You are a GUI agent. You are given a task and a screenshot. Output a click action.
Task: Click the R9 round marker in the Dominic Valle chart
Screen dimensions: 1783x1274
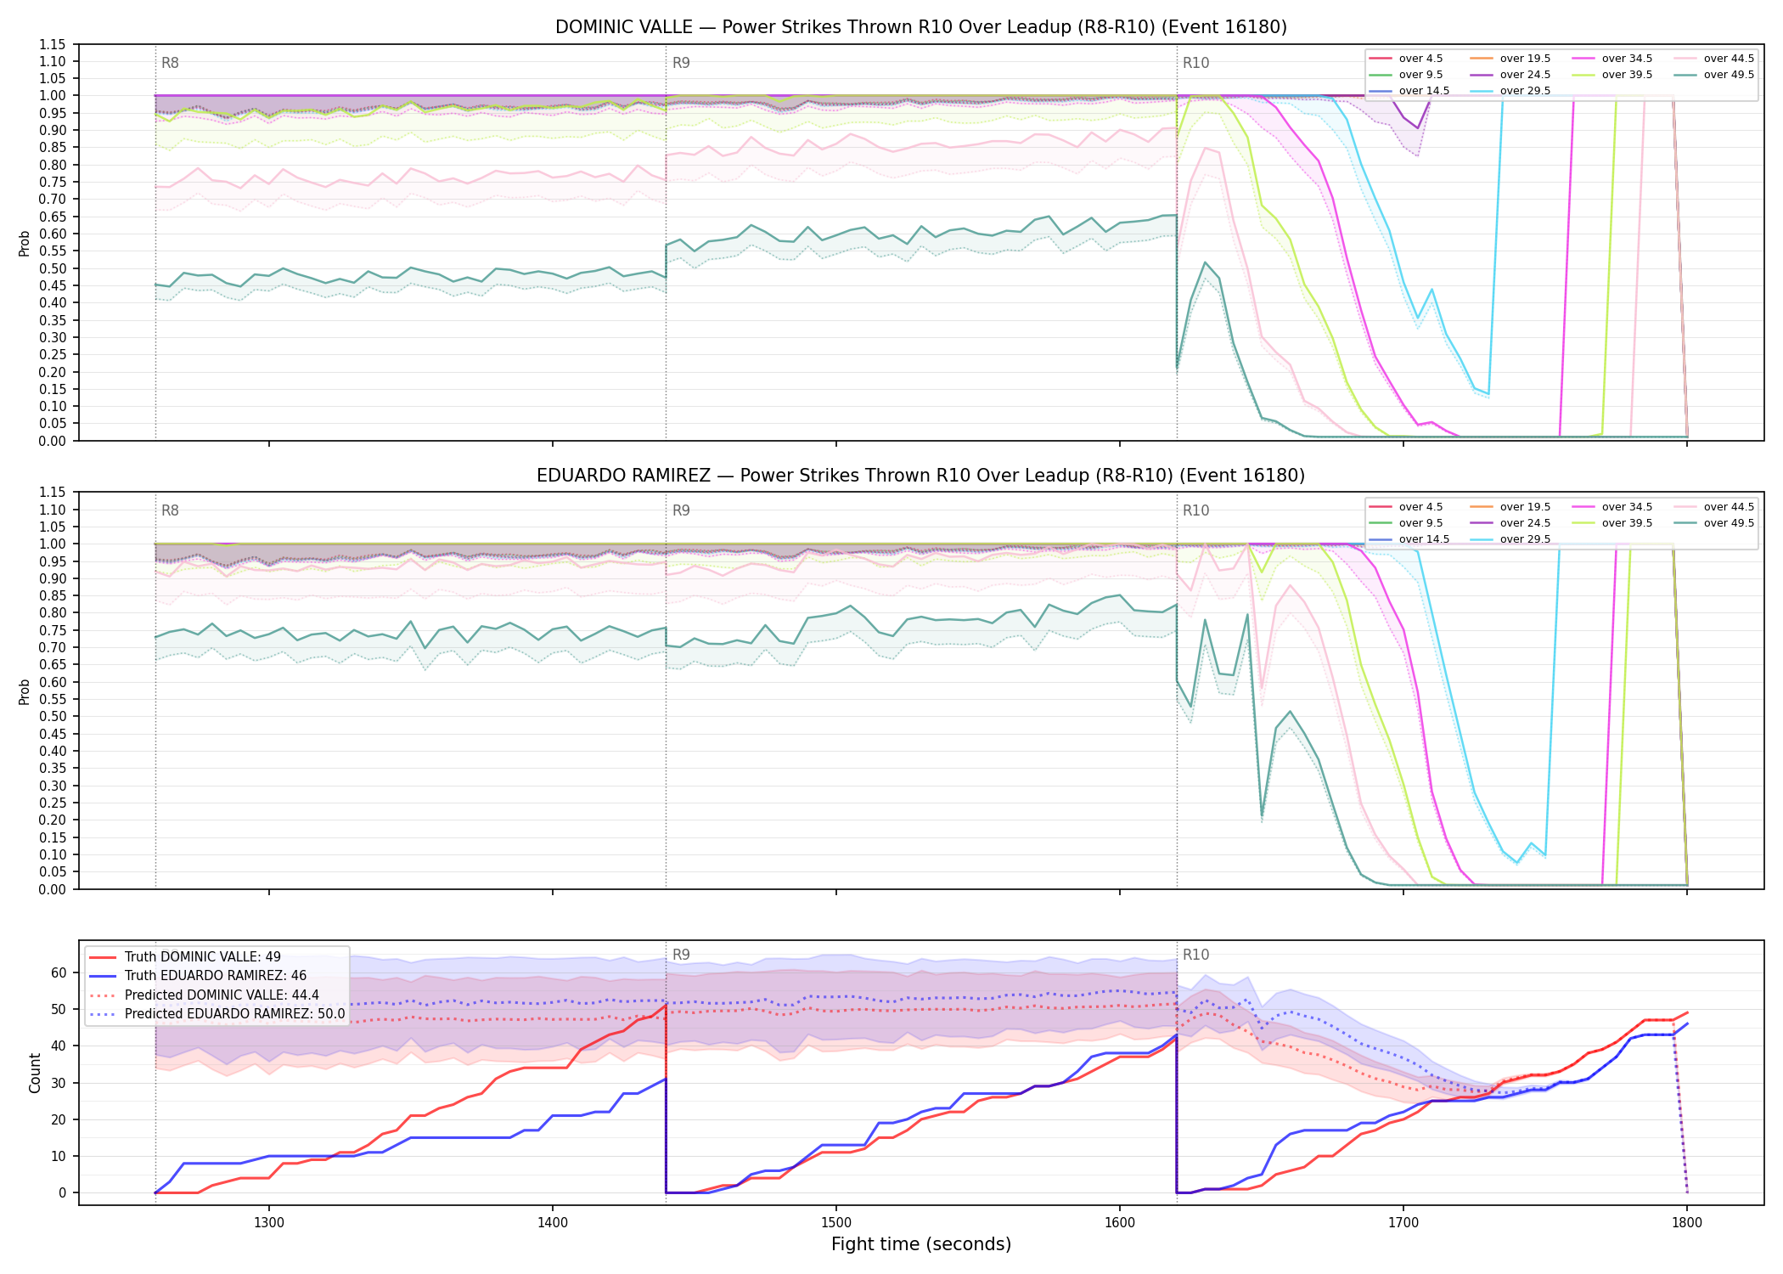(x=681, y=63)
